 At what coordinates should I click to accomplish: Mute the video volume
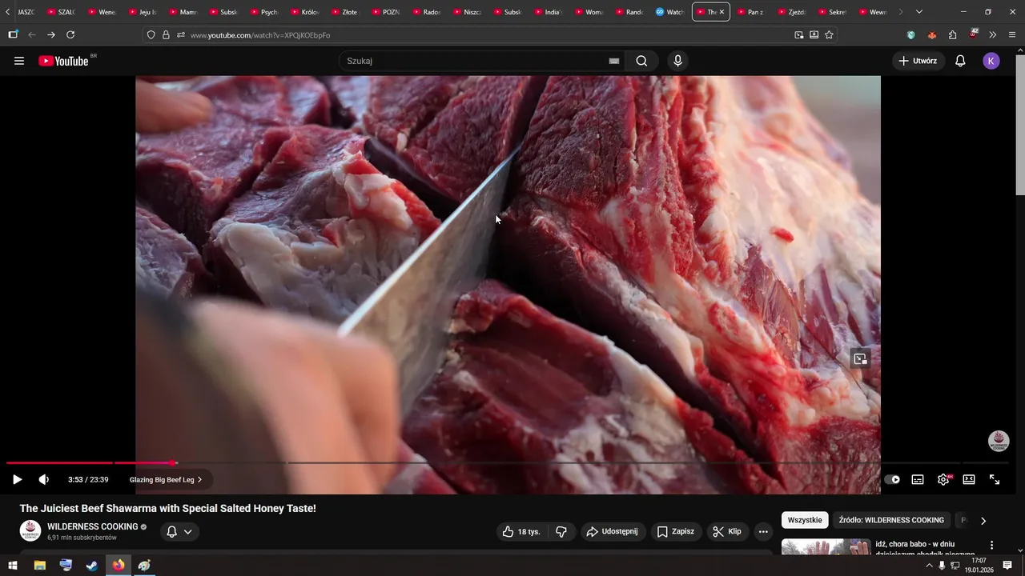point(44,480)
